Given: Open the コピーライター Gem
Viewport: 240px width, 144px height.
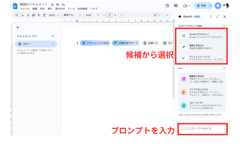Looking at the screenshot, I should click(x=202, y=106).
